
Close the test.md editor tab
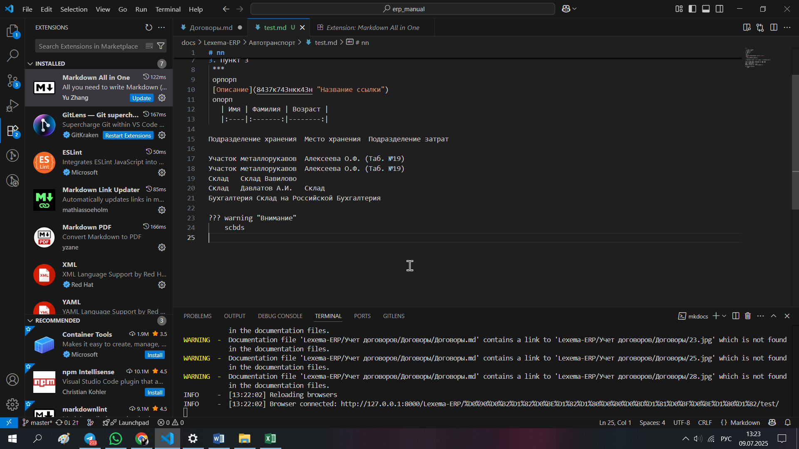pyautogui.click(x=303, y=27)
